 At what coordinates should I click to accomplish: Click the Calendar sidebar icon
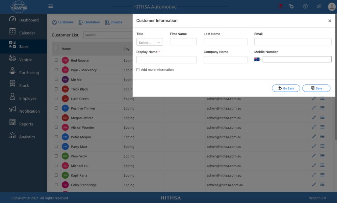[x=13, y=31]
